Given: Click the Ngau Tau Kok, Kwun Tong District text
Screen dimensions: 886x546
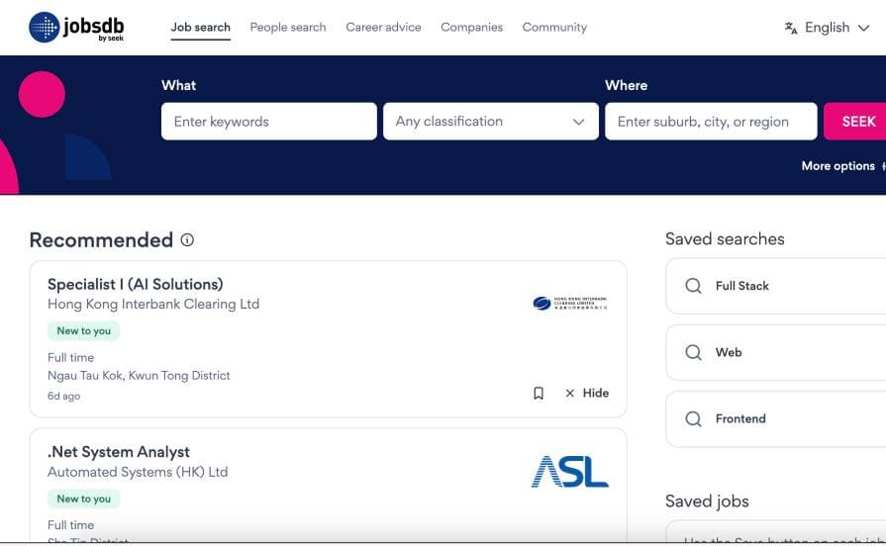Looking at the screenshot, I should [x=139, y=376].
